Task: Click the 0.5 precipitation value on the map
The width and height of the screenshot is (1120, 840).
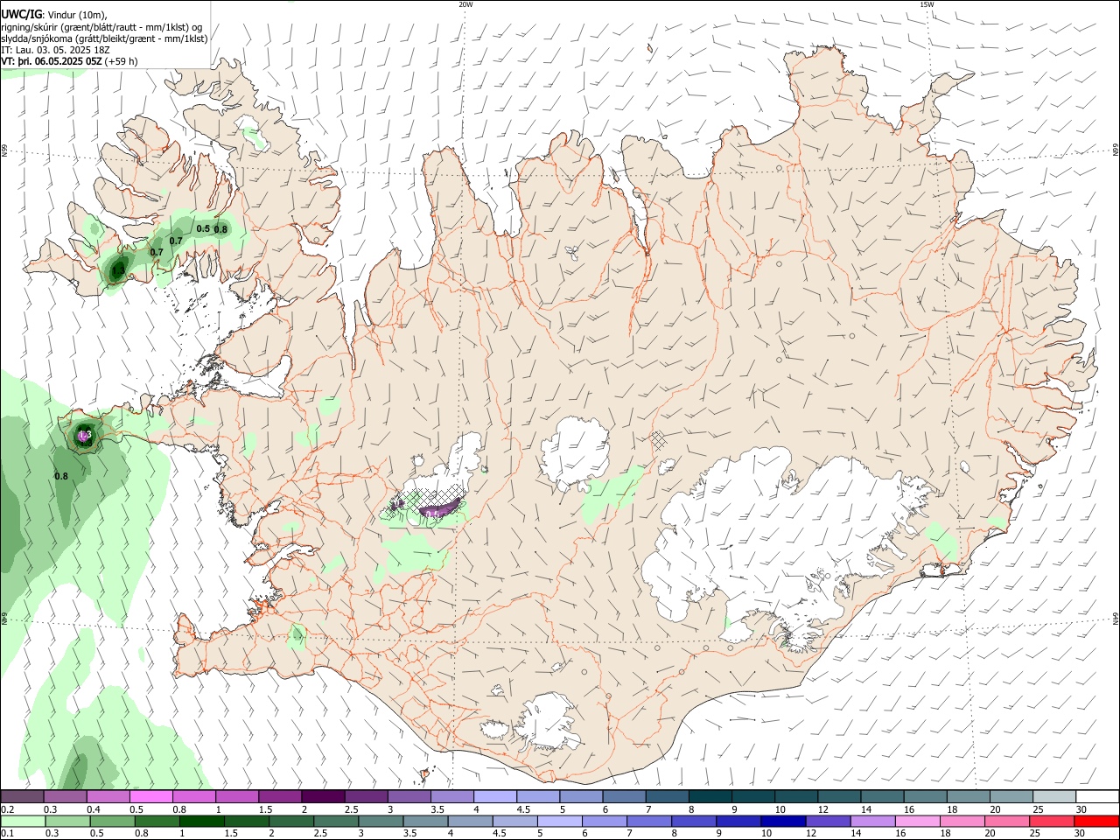Action: 203,228
